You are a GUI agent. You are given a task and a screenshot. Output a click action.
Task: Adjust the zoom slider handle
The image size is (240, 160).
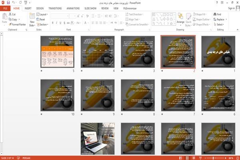[x=213, y=158]
